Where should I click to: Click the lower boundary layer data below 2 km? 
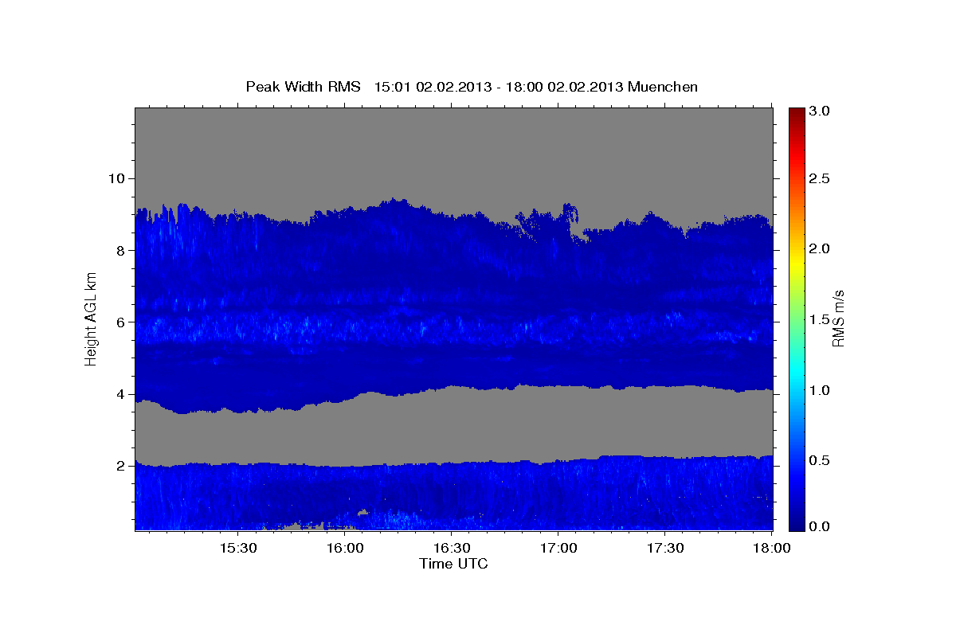click(454, 495)
